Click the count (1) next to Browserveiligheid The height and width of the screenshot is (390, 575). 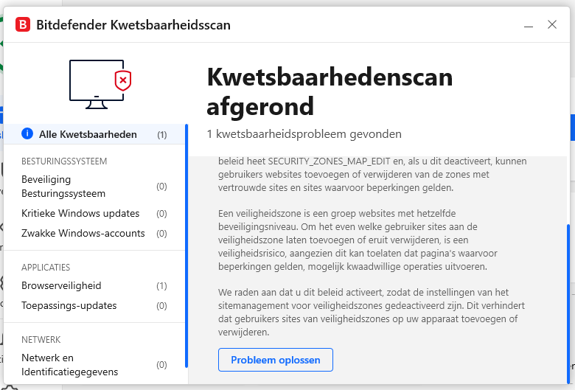[x=161, y=286]
